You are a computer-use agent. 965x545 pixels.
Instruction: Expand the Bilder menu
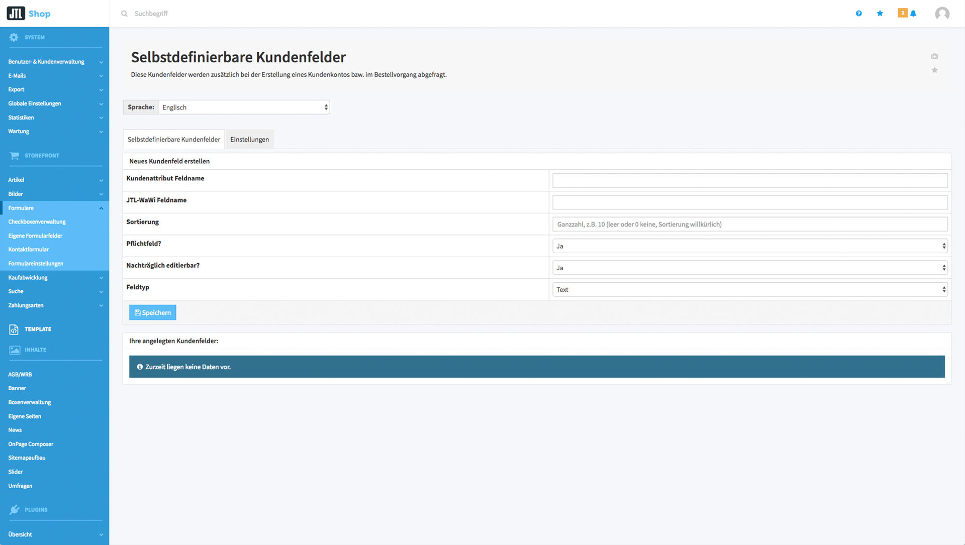click(x=54, y=194)
